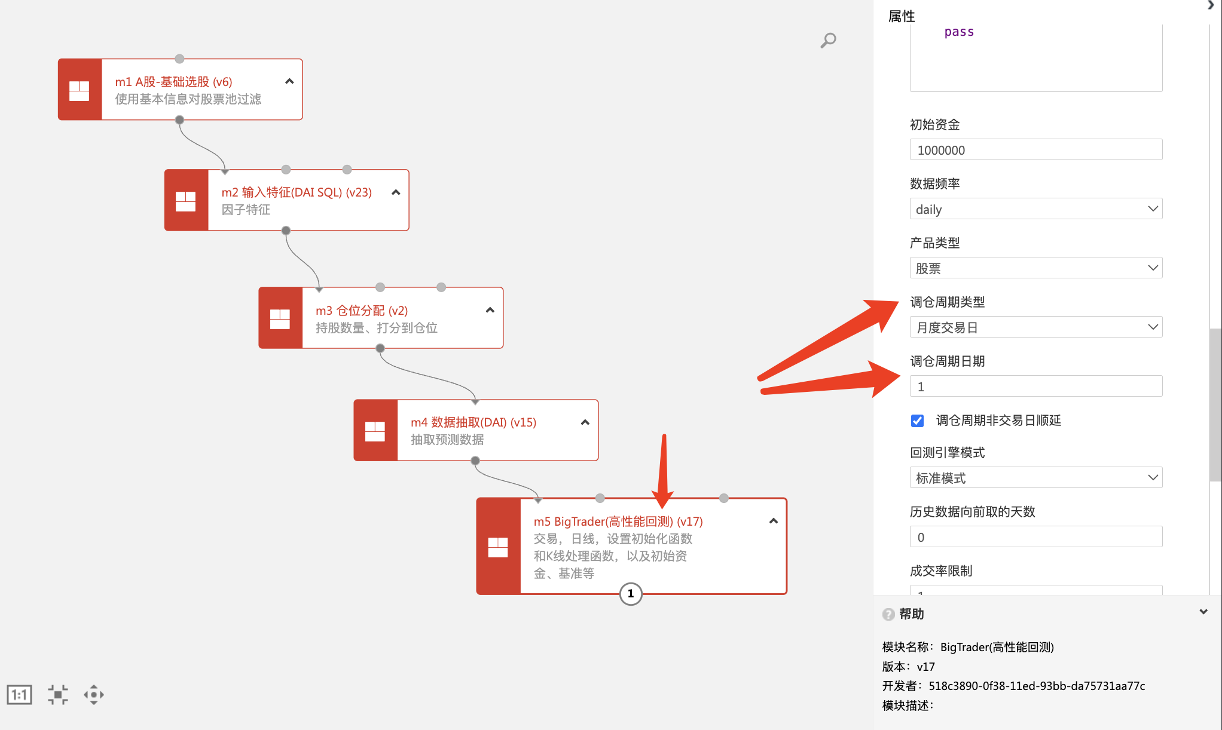Viewport: 1222px width, 730px height.
Task: Click the m5 output port numbered 1
Action: pyautogui.click(x=631, y=594)
